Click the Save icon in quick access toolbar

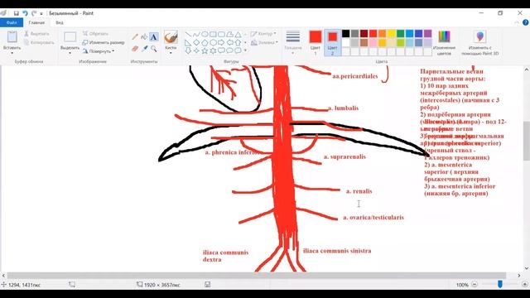tap(17, 13)
